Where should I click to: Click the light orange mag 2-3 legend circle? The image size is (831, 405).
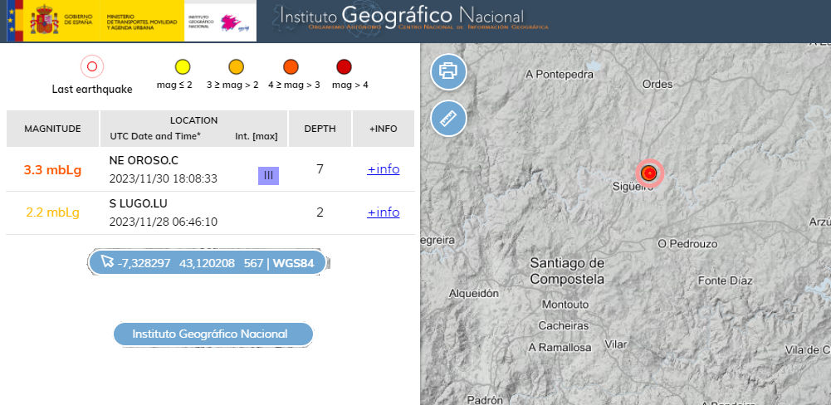point(236,66)
